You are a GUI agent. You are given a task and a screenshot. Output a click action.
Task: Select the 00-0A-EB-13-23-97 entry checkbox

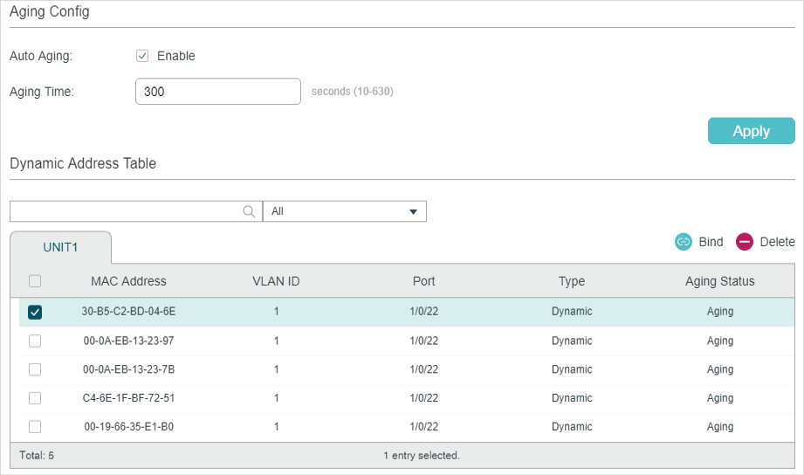[x=35, y=341]
